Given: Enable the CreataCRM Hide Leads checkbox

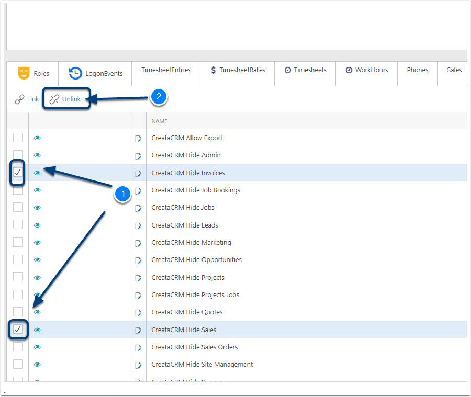Looking at the screenshot, I should pyautogui.click(x=18, y=224).
